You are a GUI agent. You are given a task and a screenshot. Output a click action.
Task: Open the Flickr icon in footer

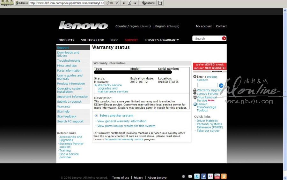(x=210, y=176)
